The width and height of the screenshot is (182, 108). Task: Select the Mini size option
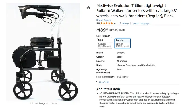(105, 43)
